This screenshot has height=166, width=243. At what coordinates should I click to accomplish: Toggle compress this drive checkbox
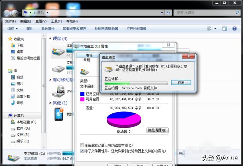click(x=82, y=145)
